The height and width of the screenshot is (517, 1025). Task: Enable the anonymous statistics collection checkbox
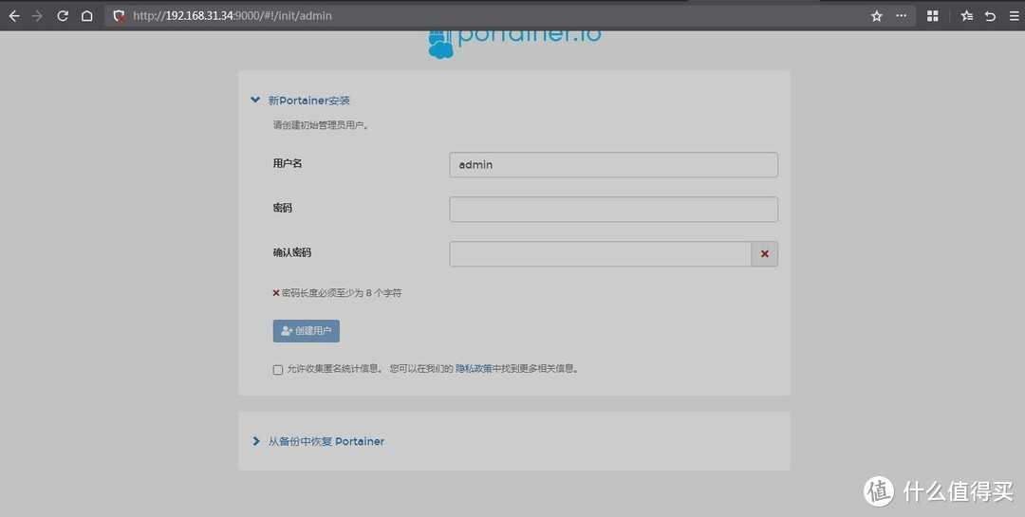click(278, 370)
